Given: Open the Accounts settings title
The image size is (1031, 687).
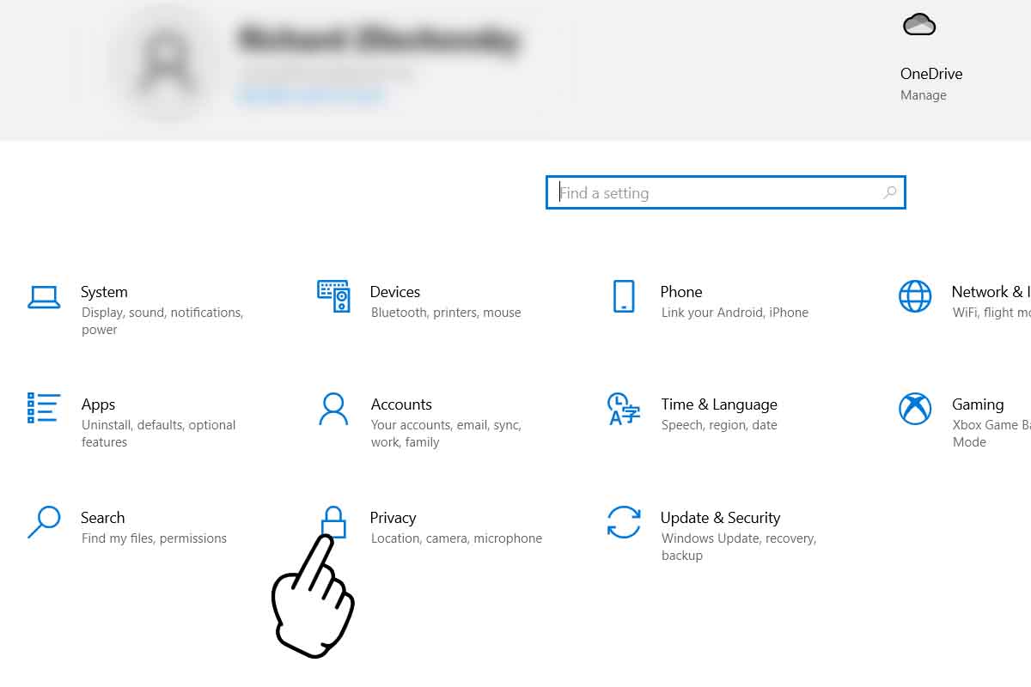Looking at the screenshot, I should tap(401, 404).
